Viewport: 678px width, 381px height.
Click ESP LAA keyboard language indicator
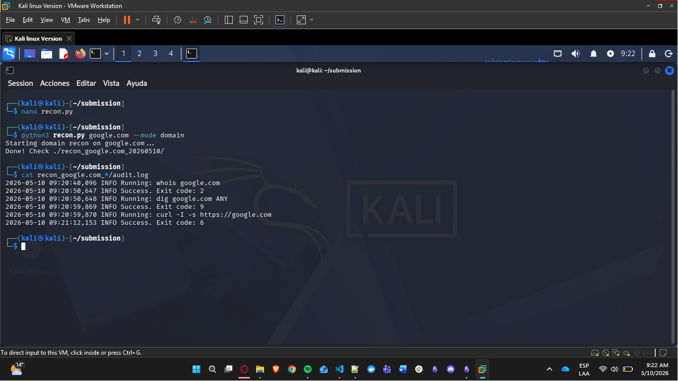pyautogui.click(x=584, y=369)
